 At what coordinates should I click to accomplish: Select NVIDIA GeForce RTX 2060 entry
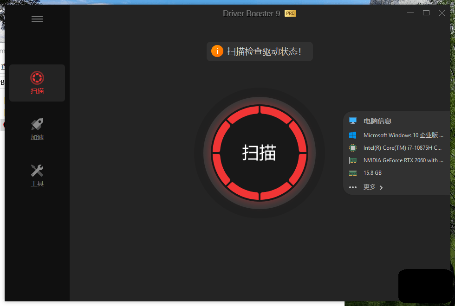pyautogui.click(x=403, y=160)
